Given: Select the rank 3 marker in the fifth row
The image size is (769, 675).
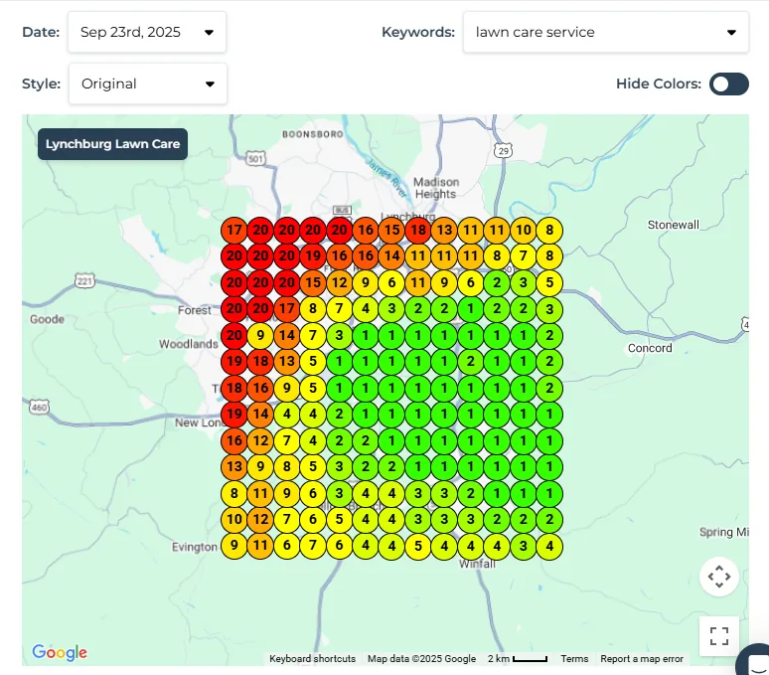Looking at the screenshot, I should click(340, 335).
